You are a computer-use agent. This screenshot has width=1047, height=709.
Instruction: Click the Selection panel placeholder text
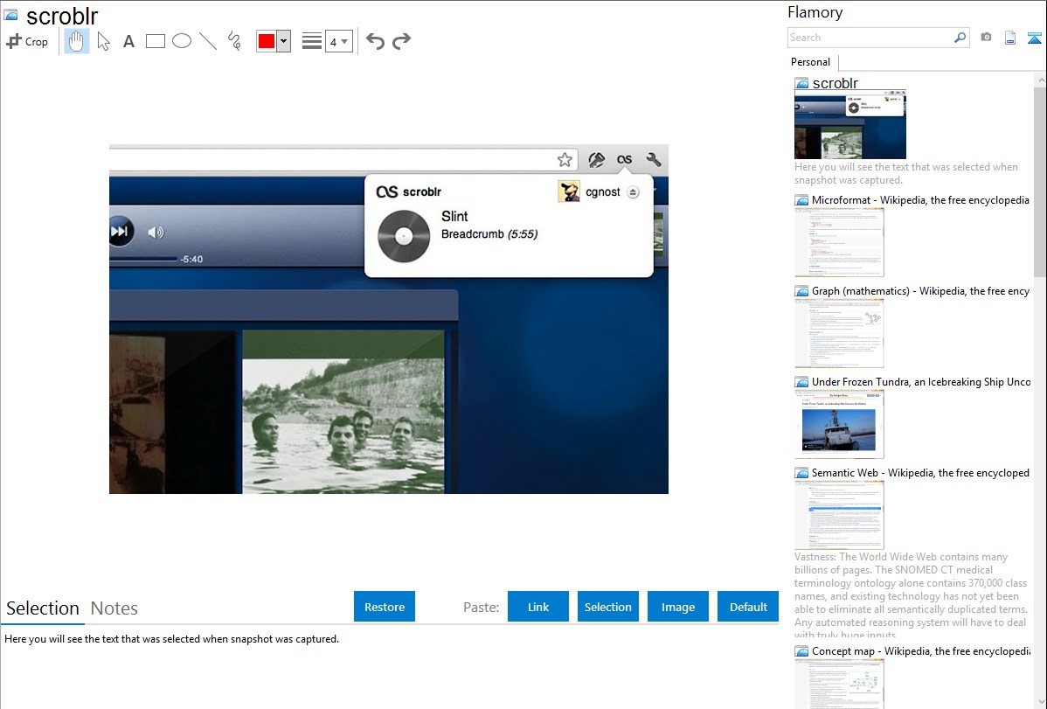point(171,639)
